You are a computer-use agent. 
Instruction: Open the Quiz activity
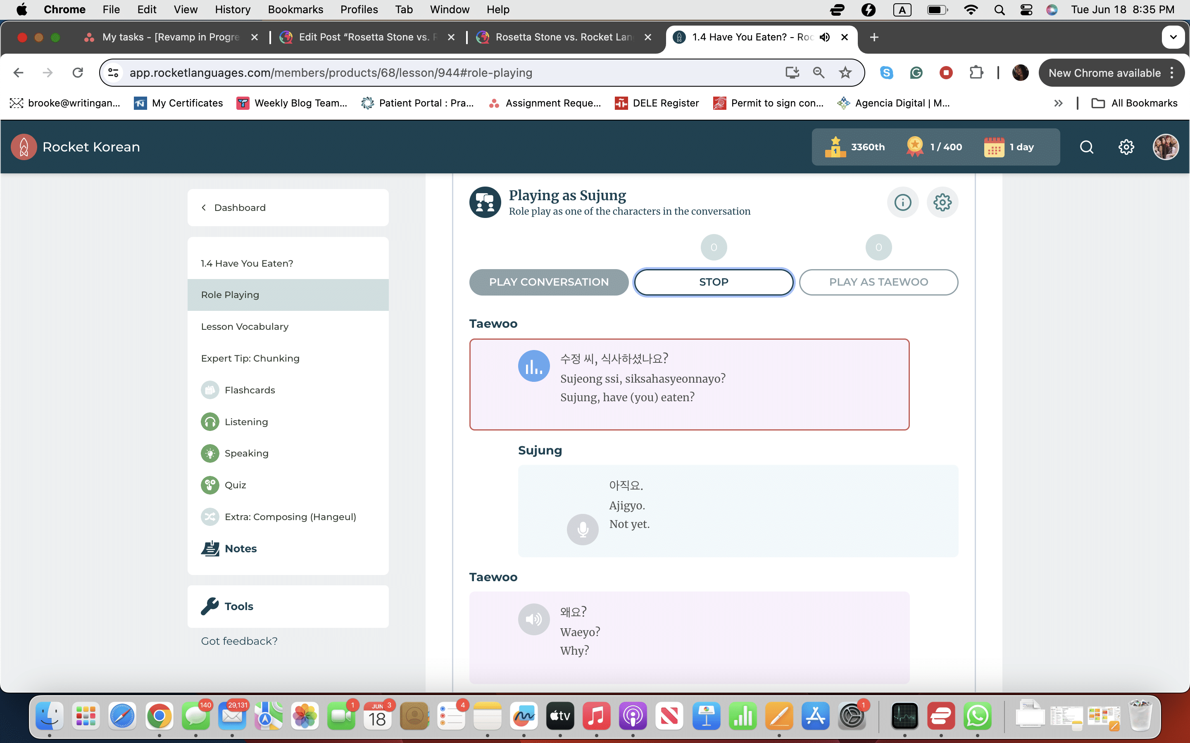point(235,485)
